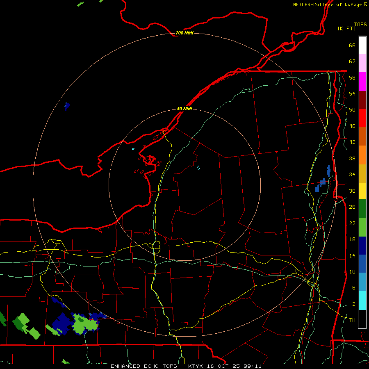Click the NEXLAB-College of DuPage credit text
Image resolution: width=369 pixels, height=369 pixels.
click(327, 5)
